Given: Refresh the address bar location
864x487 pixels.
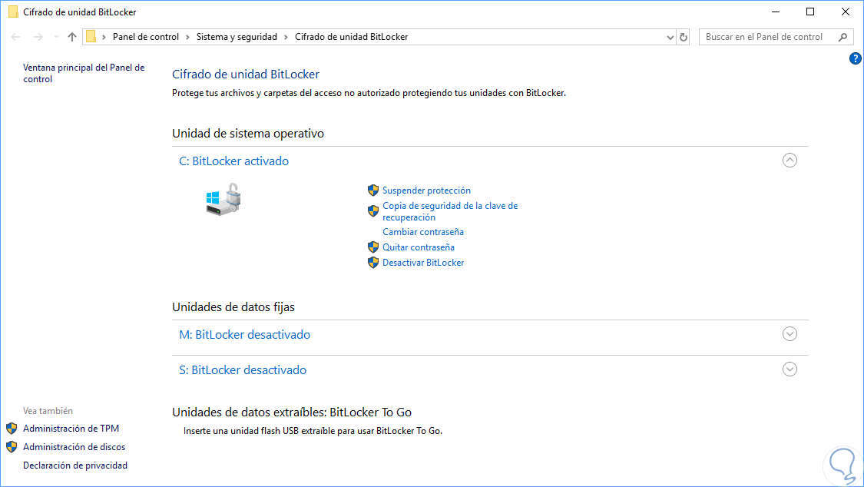Looking at the screenshot, I should [684, 37].
